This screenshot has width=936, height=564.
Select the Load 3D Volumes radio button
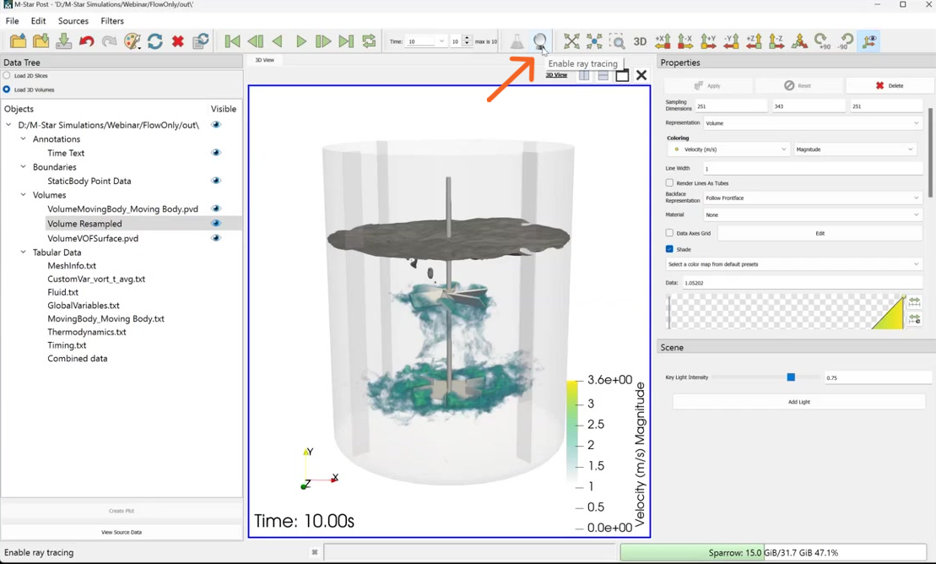[x=7, y=89]
